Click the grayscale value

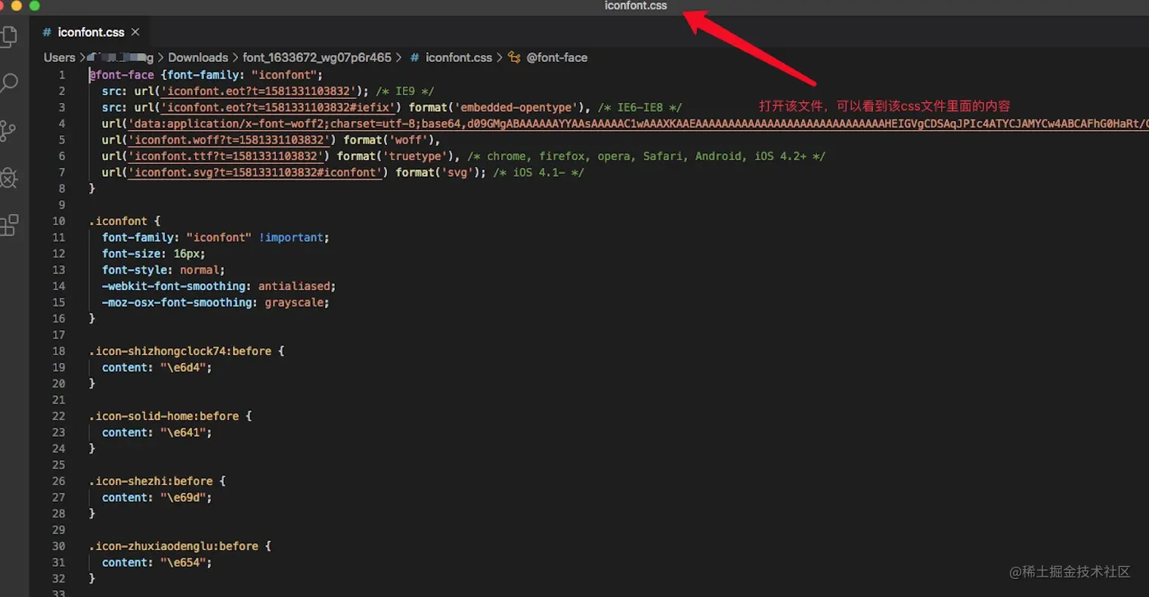point(293,302)
